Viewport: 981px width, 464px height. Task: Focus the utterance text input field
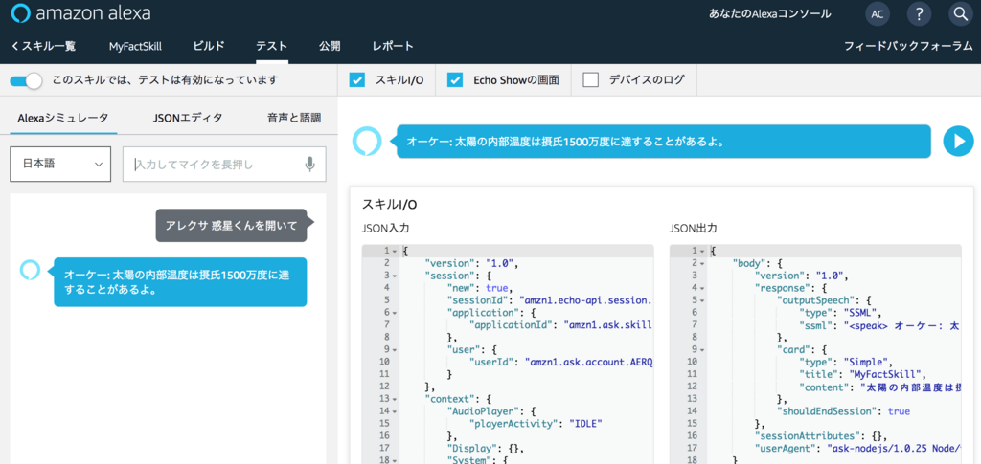click(x=224, y=165)
